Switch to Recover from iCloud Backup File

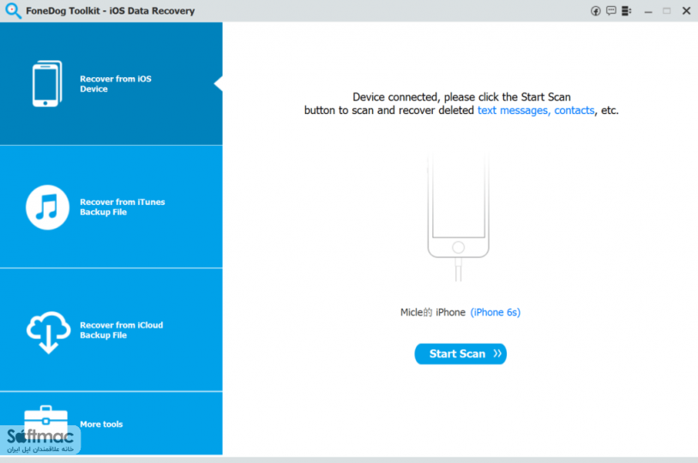pyautogui.click(x=121, y=330)
